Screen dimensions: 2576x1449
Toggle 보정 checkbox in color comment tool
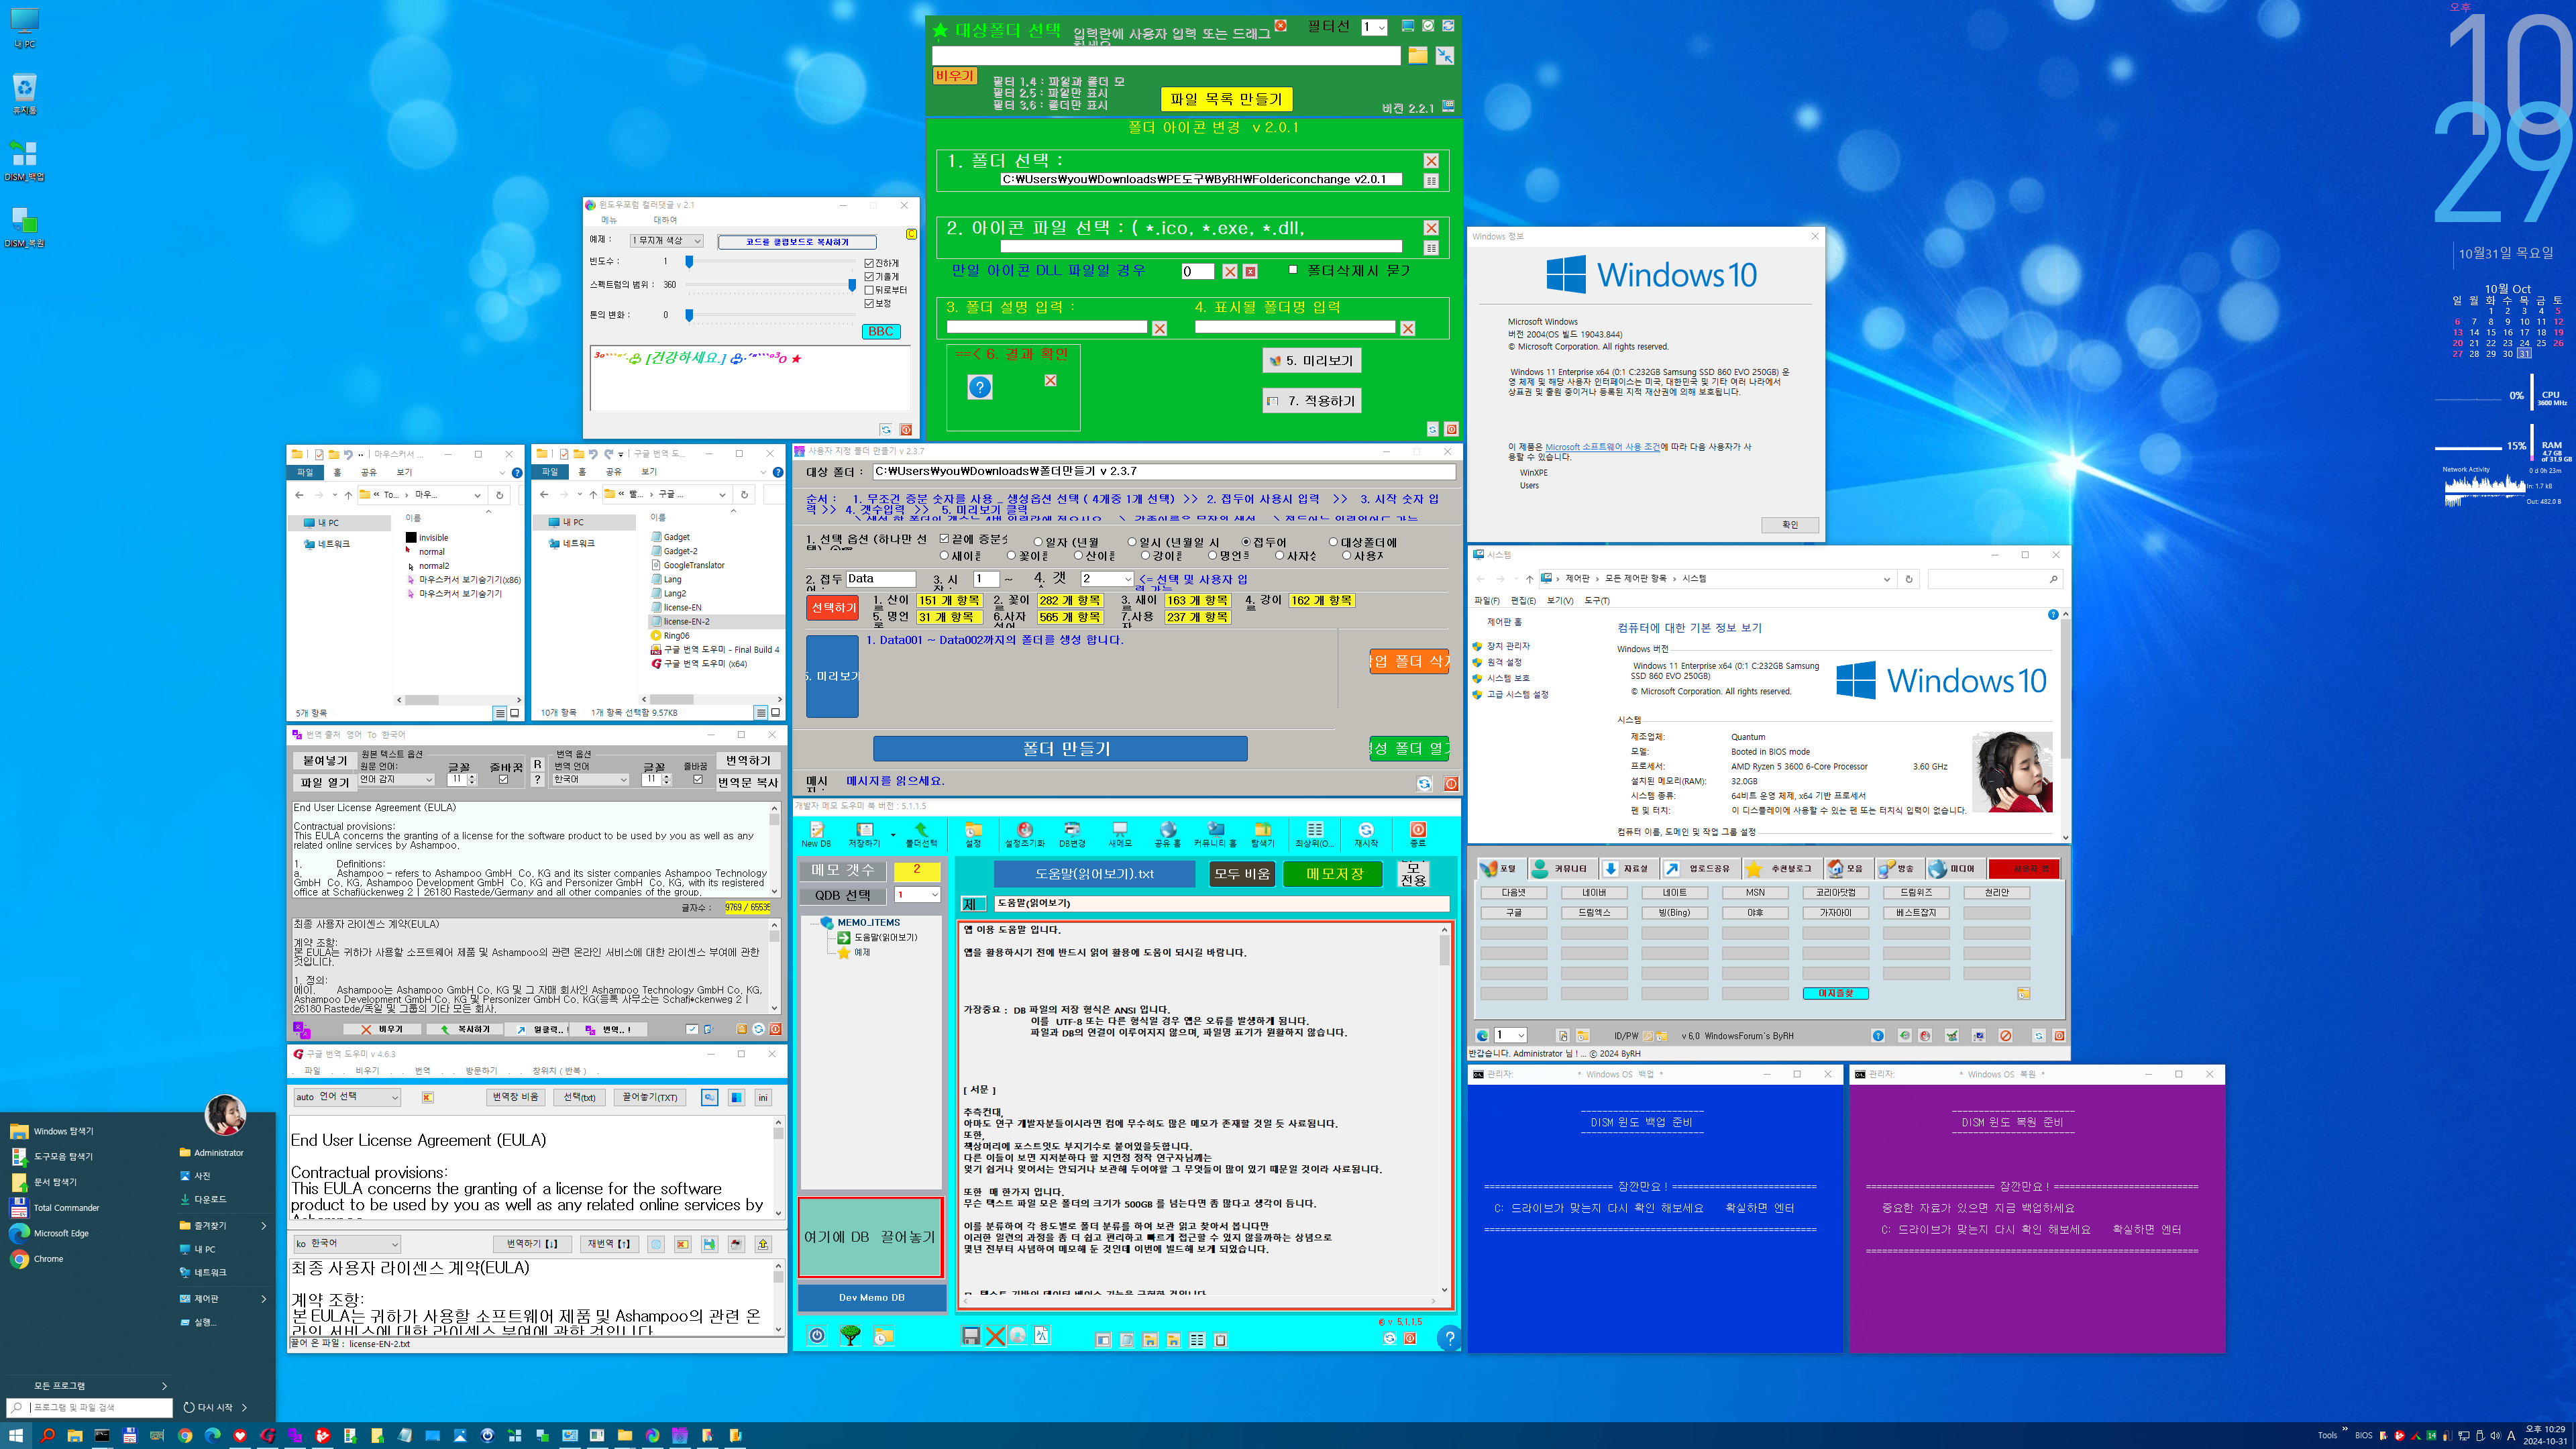[869, 303]
